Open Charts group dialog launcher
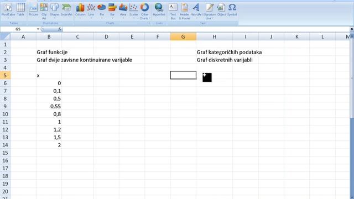This screenshot has width=354, height=199. click(x=149, y=23)
